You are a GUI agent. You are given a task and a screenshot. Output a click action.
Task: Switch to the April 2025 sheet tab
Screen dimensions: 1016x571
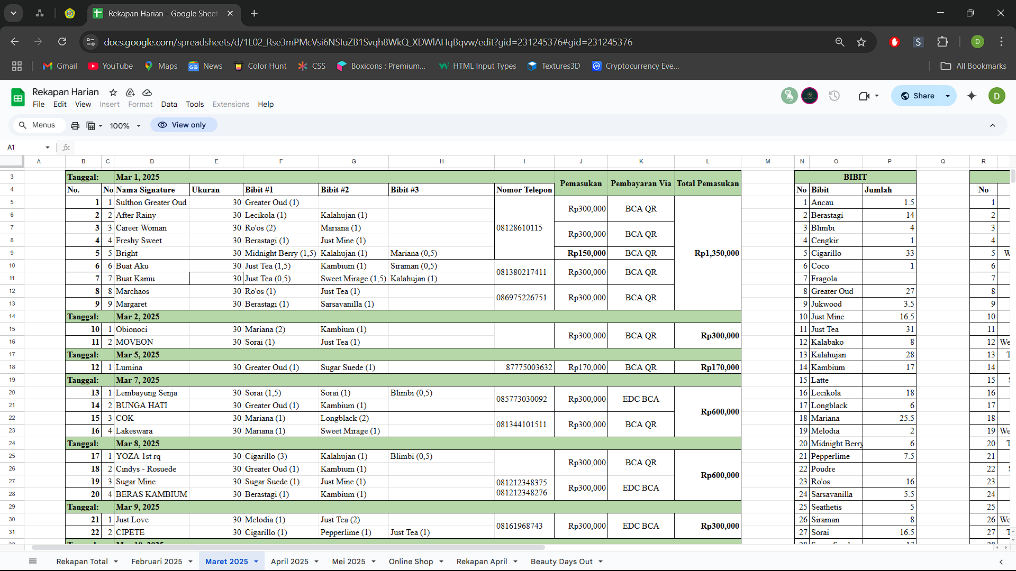pyautogui.click(x=289, y=561)
